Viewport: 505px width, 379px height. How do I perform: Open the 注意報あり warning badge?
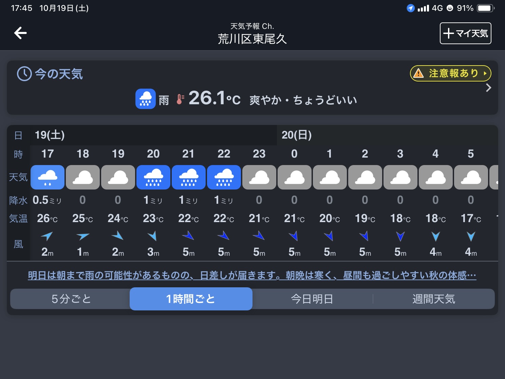pyautogui.click(x=450, y=73)
